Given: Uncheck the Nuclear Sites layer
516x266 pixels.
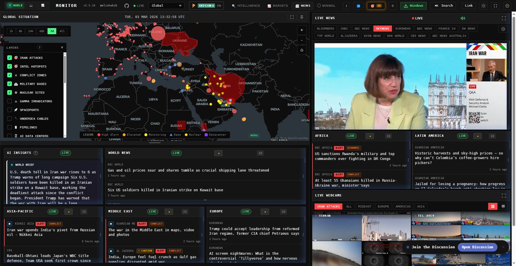Looking at the screenshot, I should coord(9,92).
